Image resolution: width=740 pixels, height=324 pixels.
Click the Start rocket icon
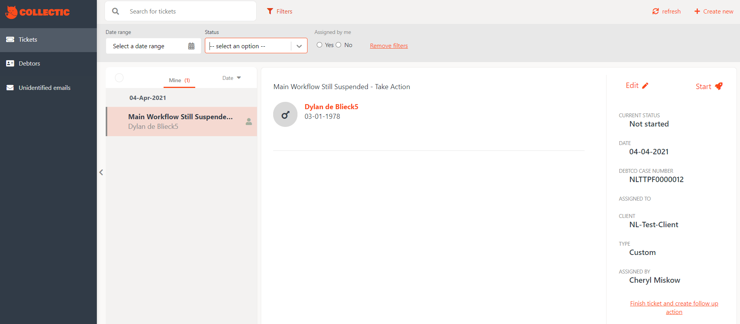pyautogui.click(x=718, y=86)
